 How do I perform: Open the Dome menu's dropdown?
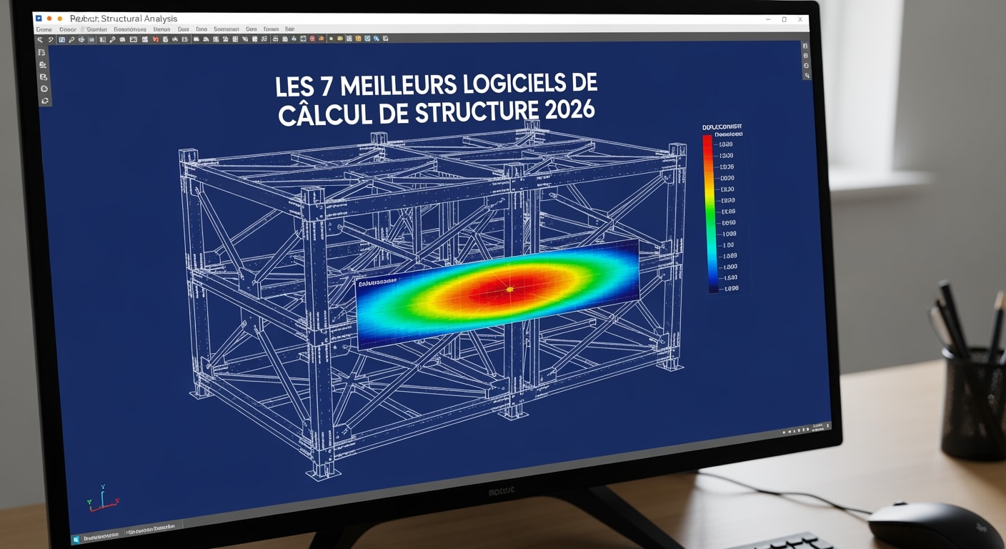click(45, 29)
